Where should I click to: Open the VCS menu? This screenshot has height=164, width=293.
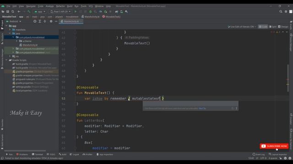click(91, 6)
